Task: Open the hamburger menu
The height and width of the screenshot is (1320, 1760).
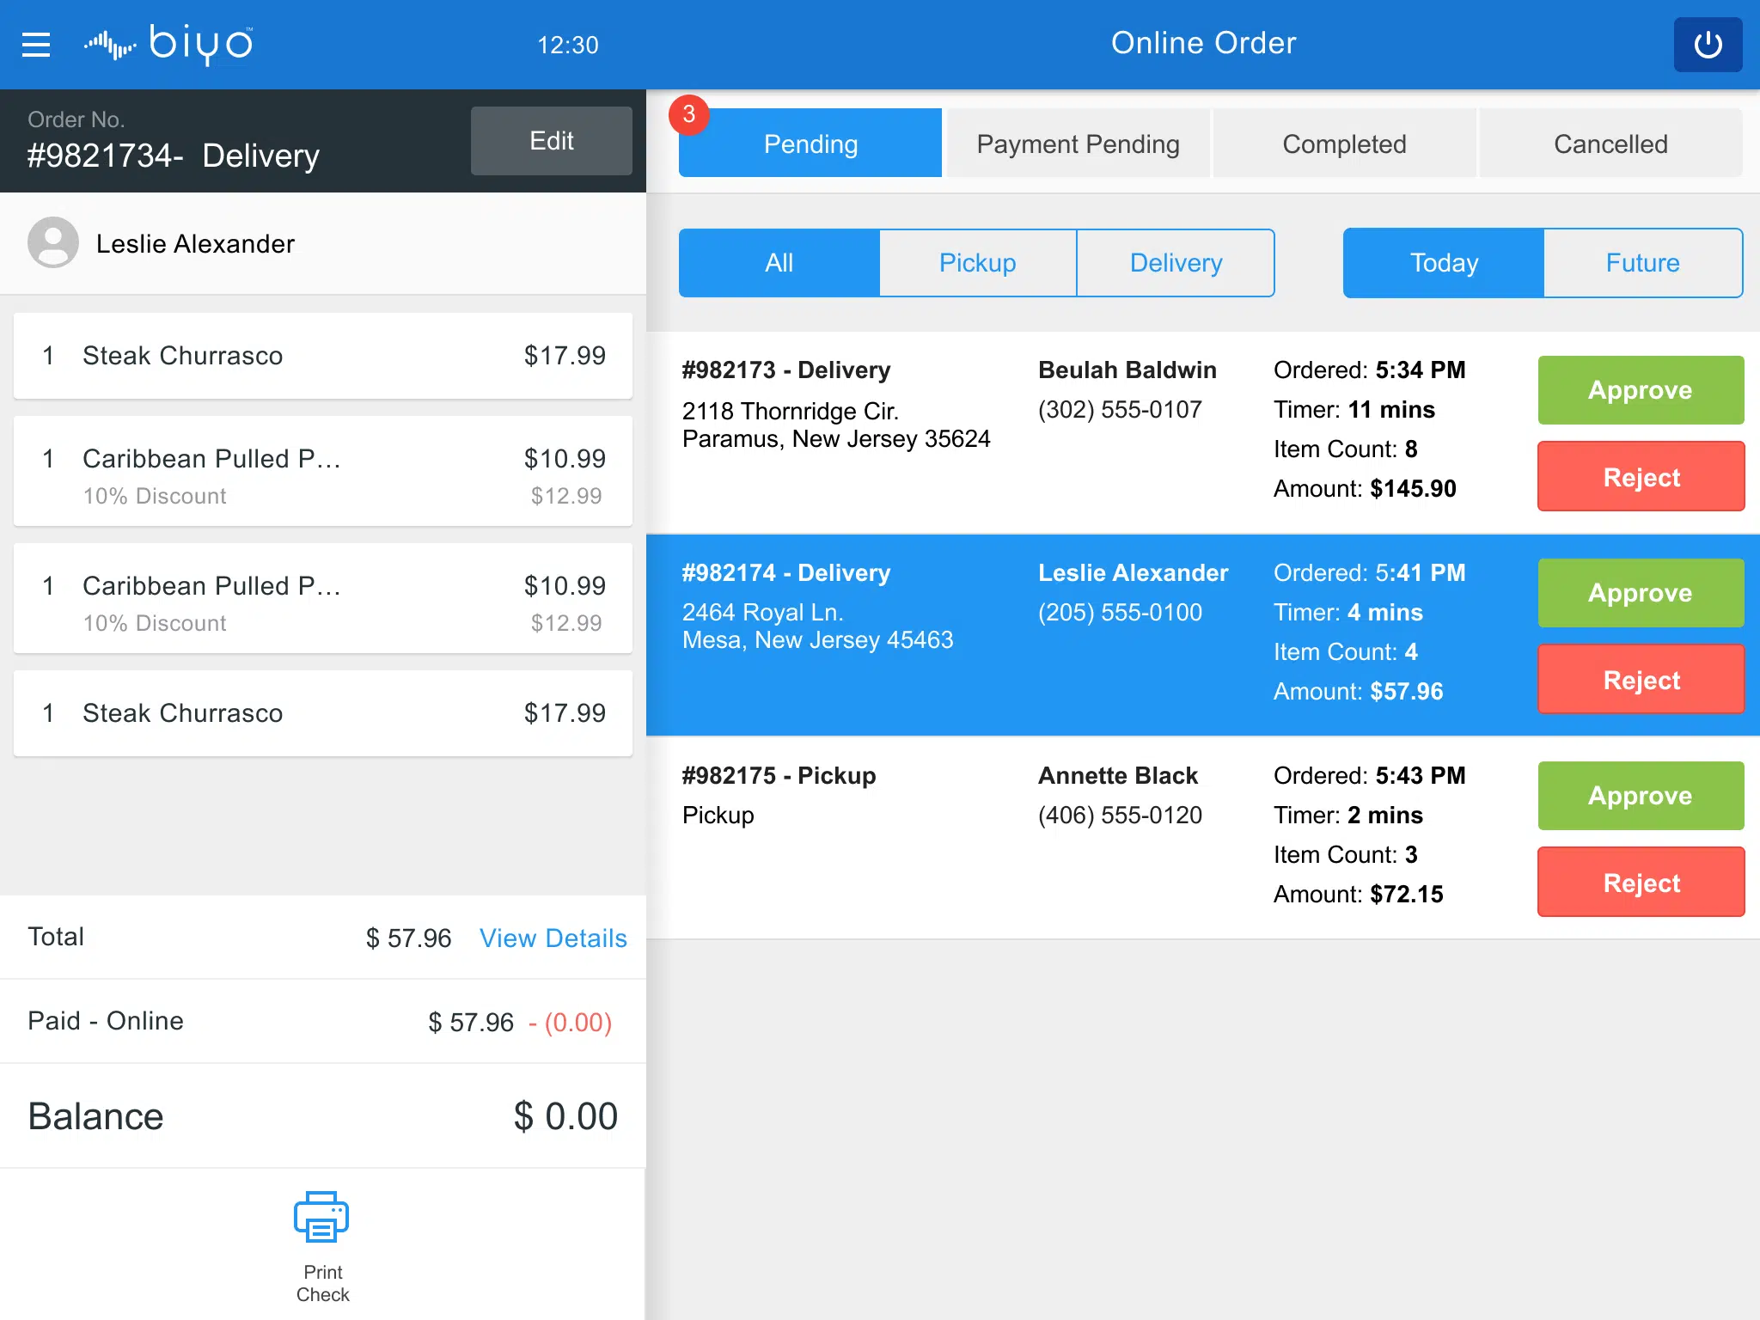Action: click(x=36, y=45)
